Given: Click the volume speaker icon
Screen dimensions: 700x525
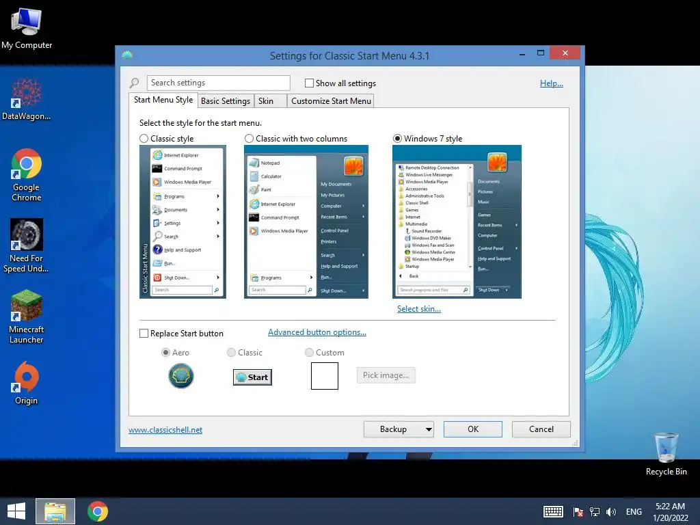Looking at the screenshot, I should 610,511.
